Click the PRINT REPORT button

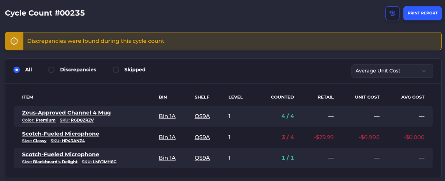pyautogui.click(x=422, y=13)
